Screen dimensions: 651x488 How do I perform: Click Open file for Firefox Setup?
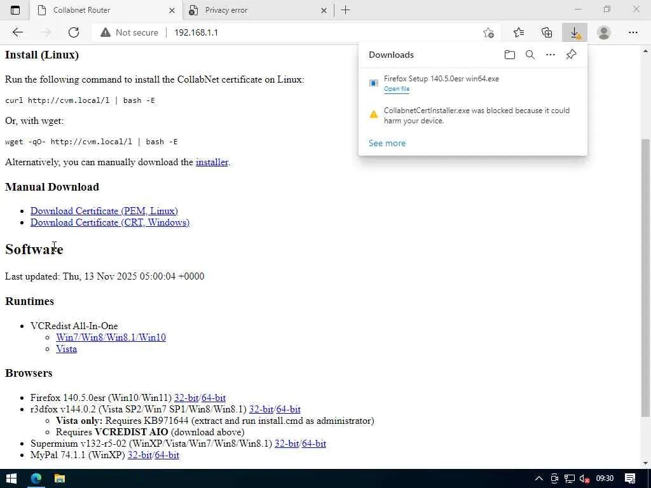click(x=397, y=89)
